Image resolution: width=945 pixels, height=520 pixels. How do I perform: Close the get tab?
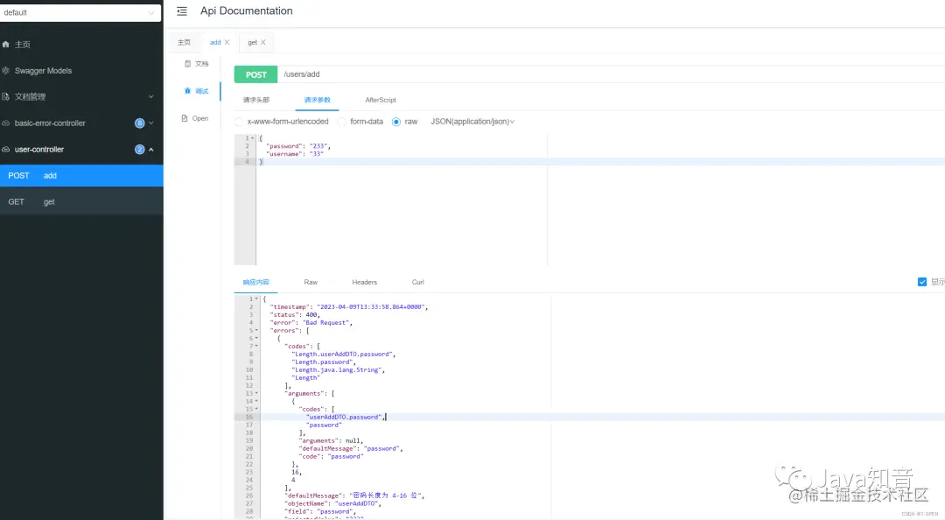tap(263, 42)
